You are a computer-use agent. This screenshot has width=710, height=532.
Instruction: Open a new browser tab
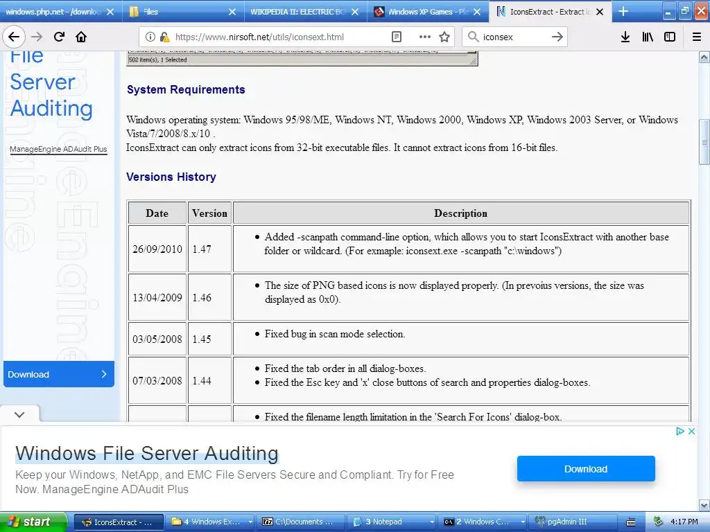(x=623, y=11)
